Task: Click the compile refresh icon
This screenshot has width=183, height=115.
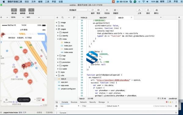Action: coord(93,10)
